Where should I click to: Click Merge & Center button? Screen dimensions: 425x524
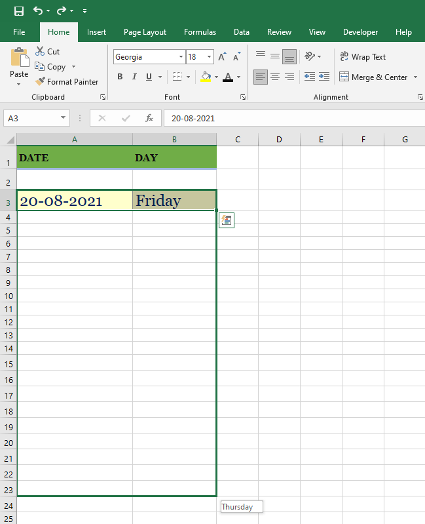[373, 77]
